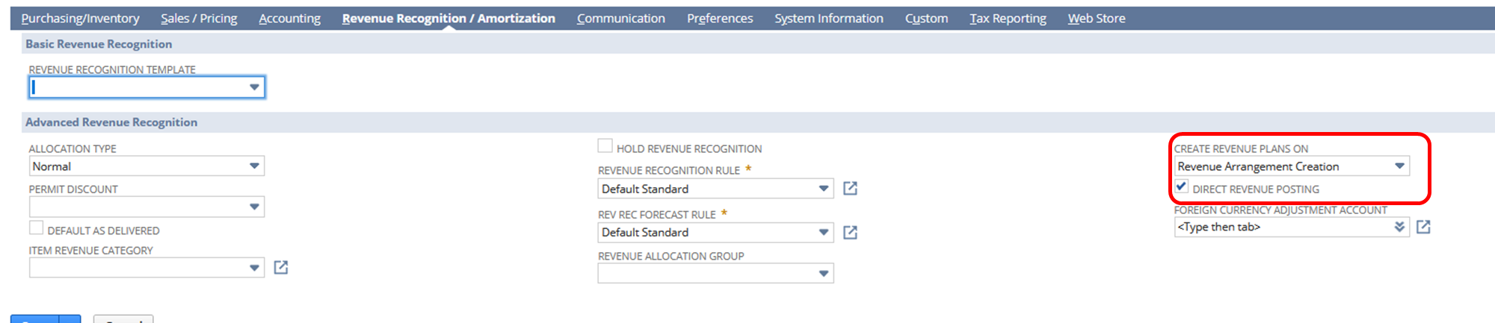Switch to the Purchasing/Inventory tab
Viewport: 1495px width, 323px height.
pos(80,19)
